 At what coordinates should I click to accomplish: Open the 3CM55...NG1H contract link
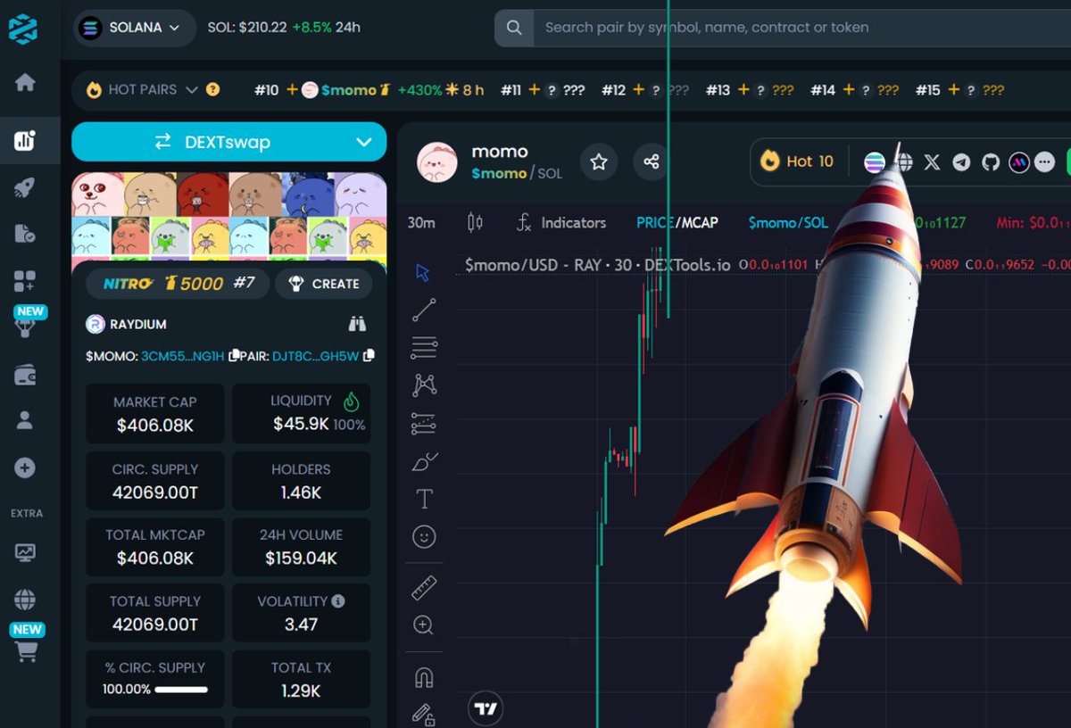coord(183,355)
